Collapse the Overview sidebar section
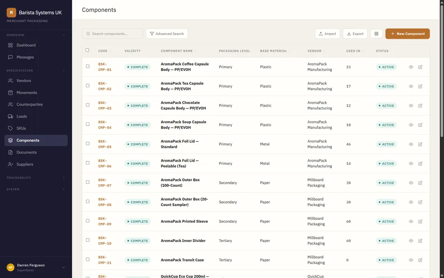The width and height of the screenshot is (444, 278). [64, 35]
